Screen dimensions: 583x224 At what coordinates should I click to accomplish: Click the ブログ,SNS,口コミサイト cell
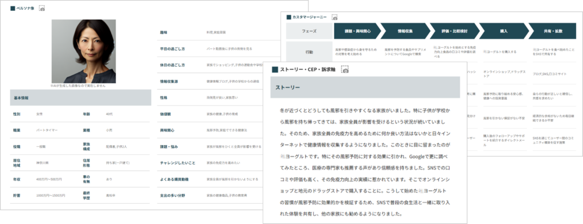550,74
